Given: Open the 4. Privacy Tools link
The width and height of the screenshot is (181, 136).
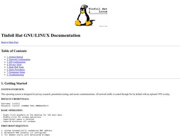Looking at the screenshot, I should 14,64.
